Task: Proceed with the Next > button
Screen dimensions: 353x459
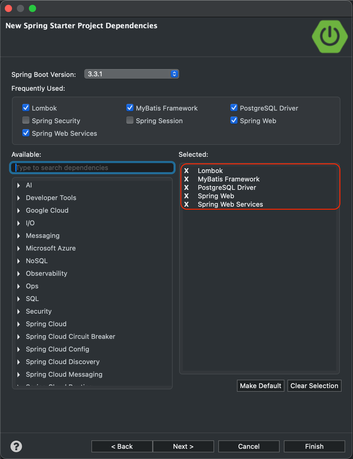Action: (x=183, y=446)
